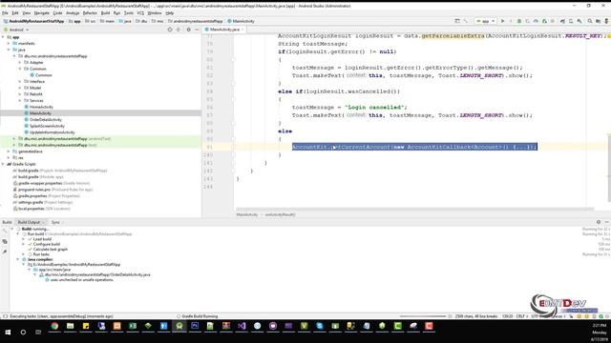Collapse the Java compiler build node
The height and width of the screenshot is (343, 611).
pyautogui.click(x=18, y=259)
